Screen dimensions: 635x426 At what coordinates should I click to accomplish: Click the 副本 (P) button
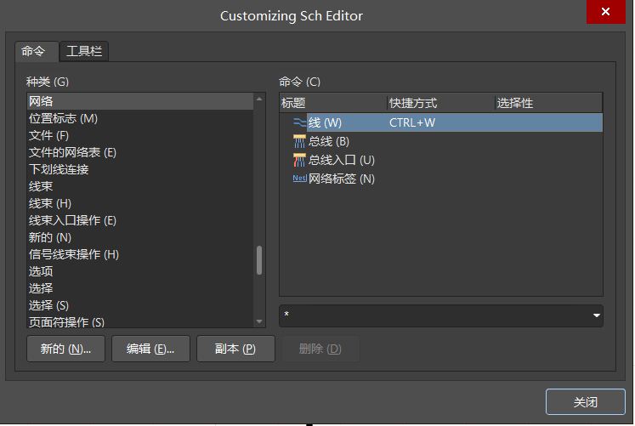[235, 349]
